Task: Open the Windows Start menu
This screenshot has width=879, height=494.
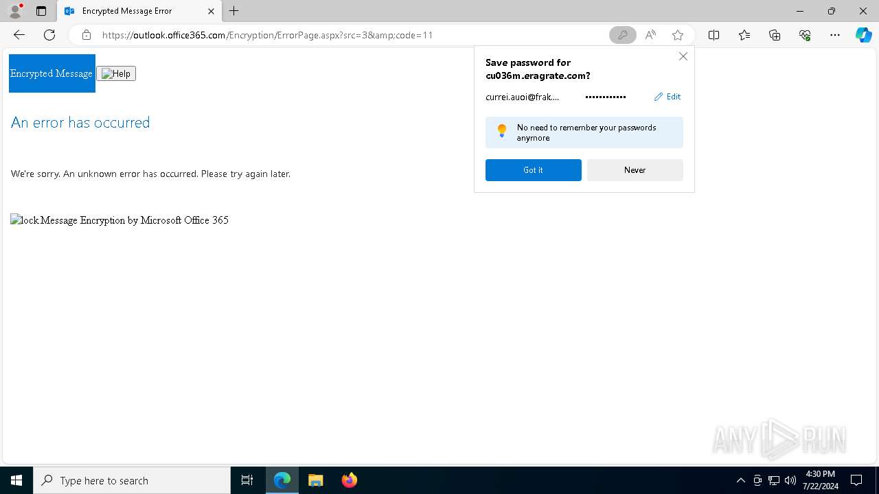Action: tap(16, 480)
